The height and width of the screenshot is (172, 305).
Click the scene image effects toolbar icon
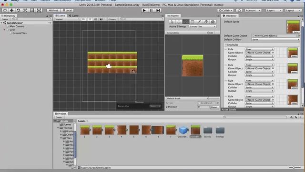tap(101, 19)
